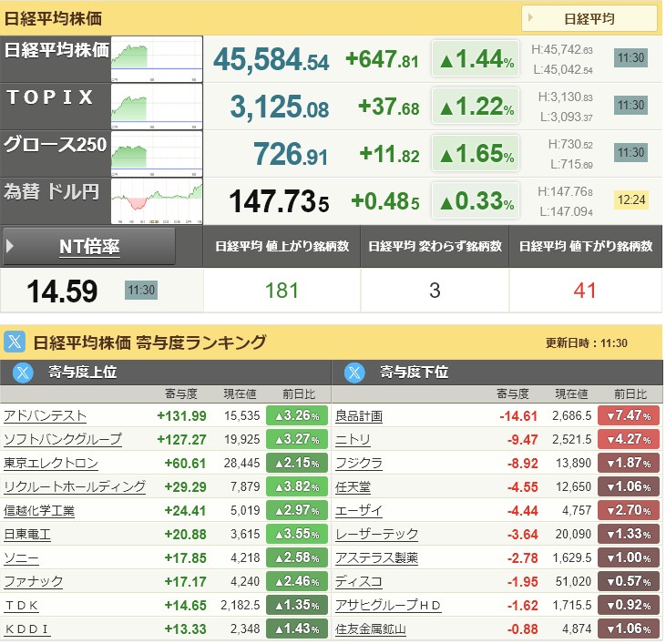Click the 日経平均株価 index name label
666x644 pixels.
[56, 50]
